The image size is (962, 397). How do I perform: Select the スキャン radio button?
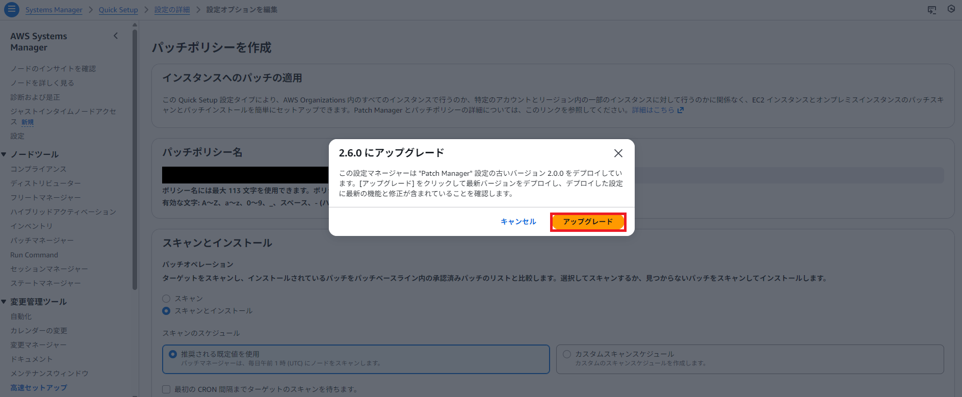click(166, 299)
